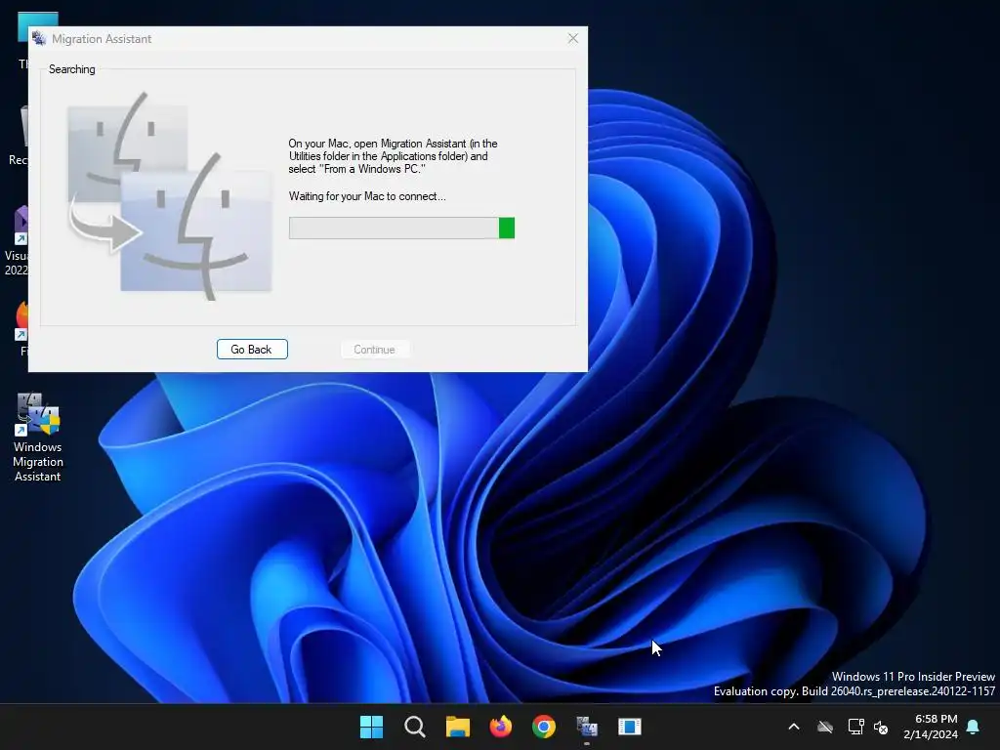The height and width of the screenshot is (750, 1000).
Task: Open the Recycle Bin desktop icon
Action: [x=19, y=136]
